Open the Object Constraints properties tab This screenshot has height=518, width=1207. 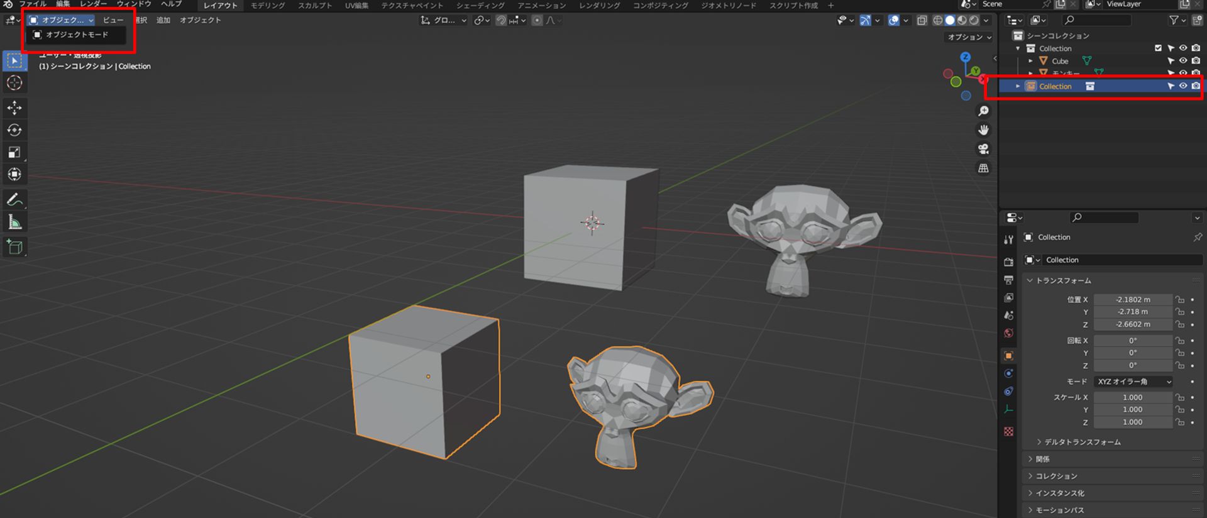[1009, 391]
